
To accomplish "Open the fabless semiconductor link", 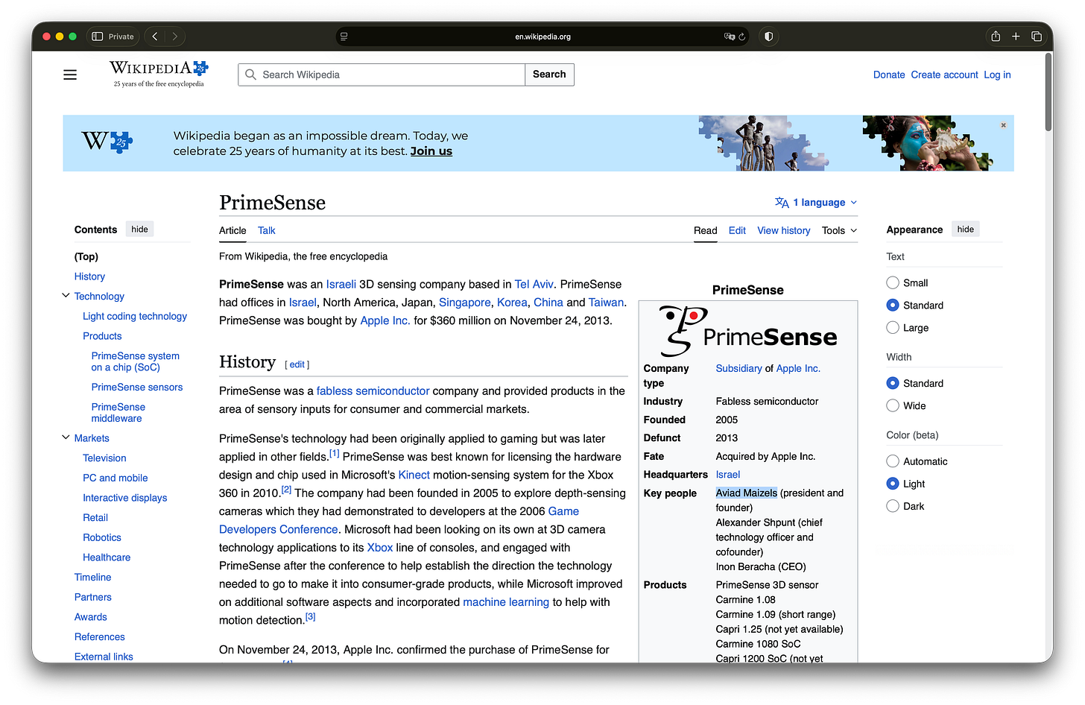I will (x=373, y=391).
